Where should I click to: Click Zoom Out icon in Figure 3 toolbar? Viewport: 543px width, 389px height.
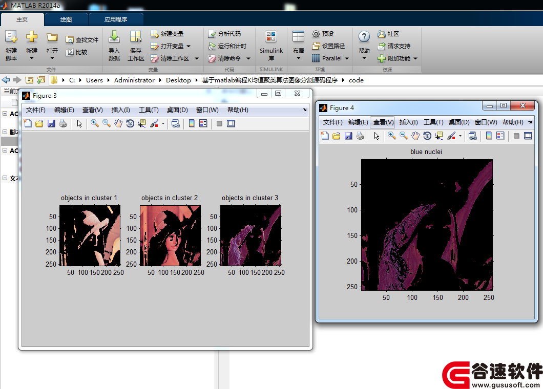point(107,123)
